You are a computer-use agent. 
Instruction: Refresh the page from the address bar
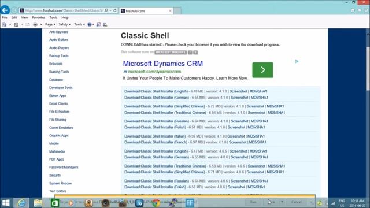pyautogui.click(x=115, y=10)
